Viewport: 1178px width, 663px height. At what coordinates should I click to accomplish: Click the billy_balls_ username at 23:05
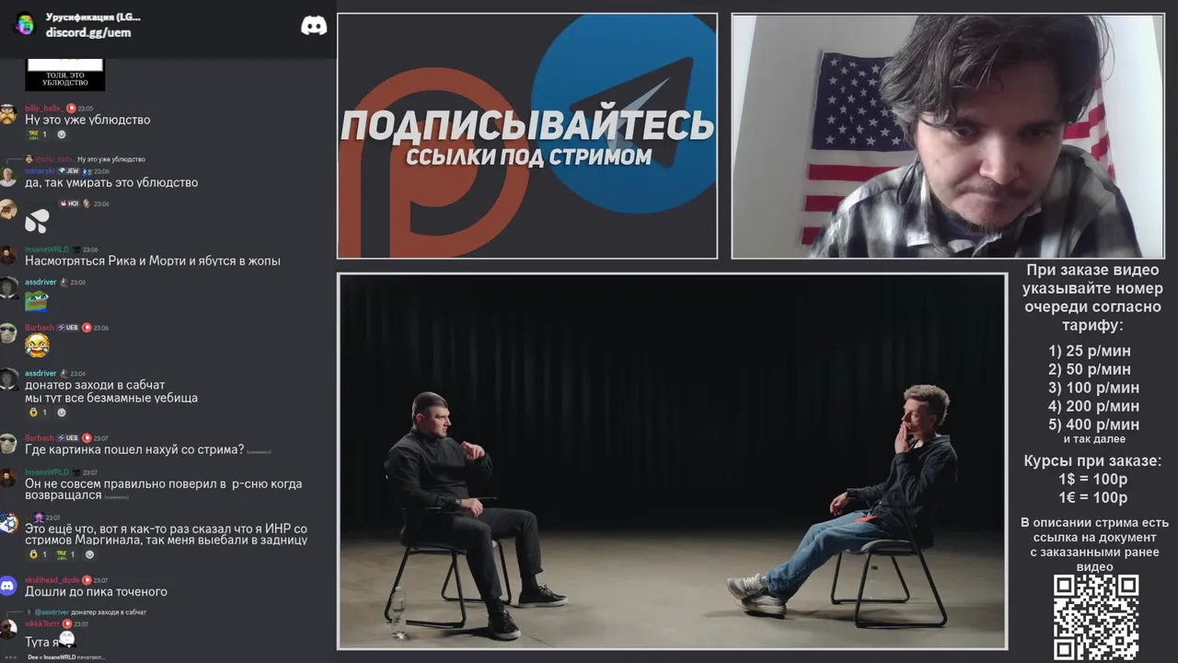pyautogui.click(x=43, y=108)
